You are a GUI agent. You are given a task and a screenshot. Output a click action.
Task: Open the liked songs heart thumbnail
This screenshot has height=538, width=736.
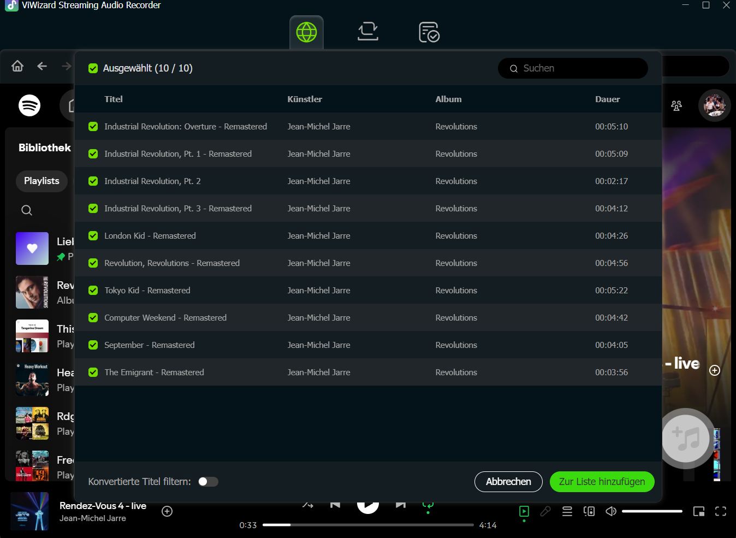click(x=32, y=249)
